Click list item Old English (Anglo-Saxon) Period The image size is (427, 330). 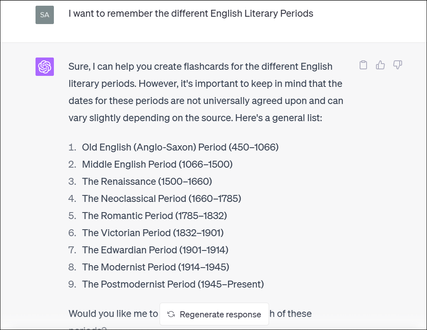pos(180,147)
